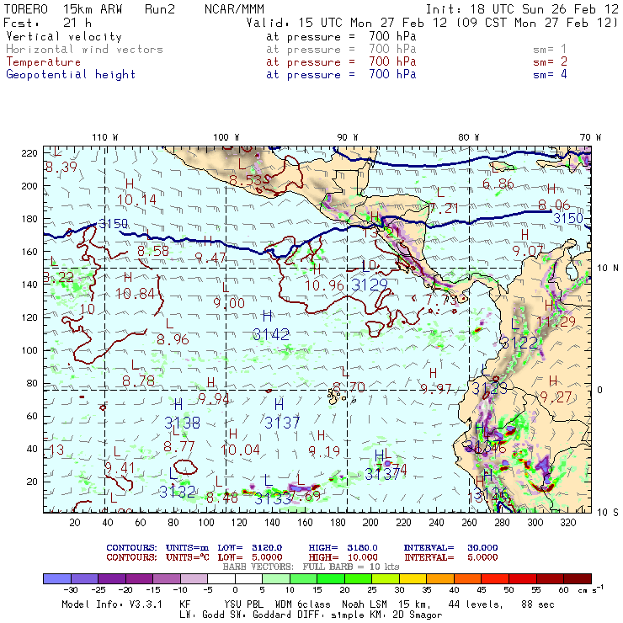
Task: Click the blue '3129' low value
Action: point(370,285)
